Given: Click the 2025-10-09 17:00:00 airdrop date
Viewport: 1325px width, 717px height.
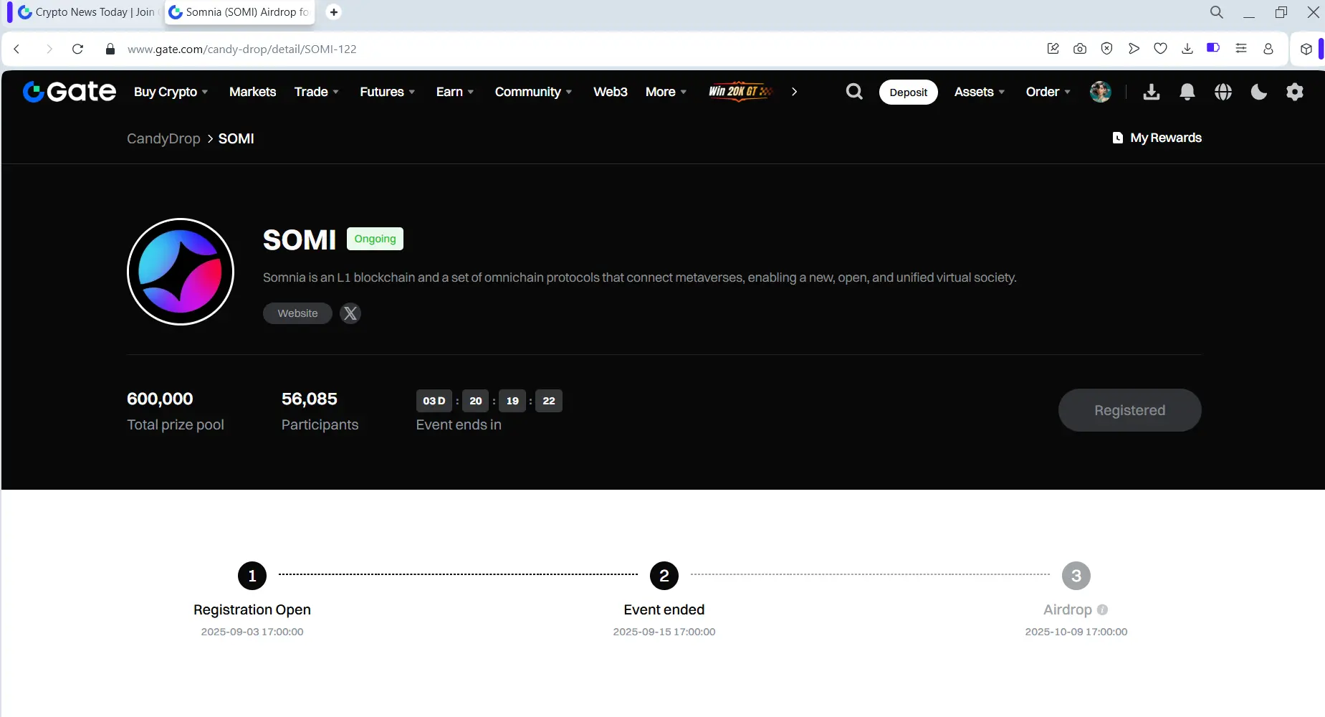Looking at the screenshot, I should 1076,632.
